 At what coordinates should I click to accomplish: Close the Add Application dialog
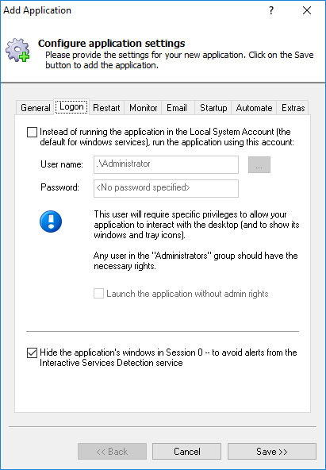[307, 11]
